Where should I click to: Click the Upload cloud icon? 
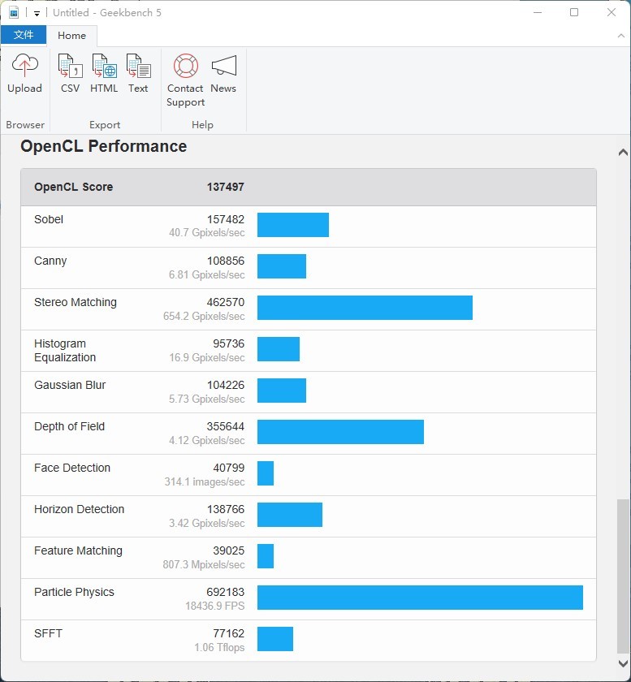pyautogui.click(x=25, y=65)
